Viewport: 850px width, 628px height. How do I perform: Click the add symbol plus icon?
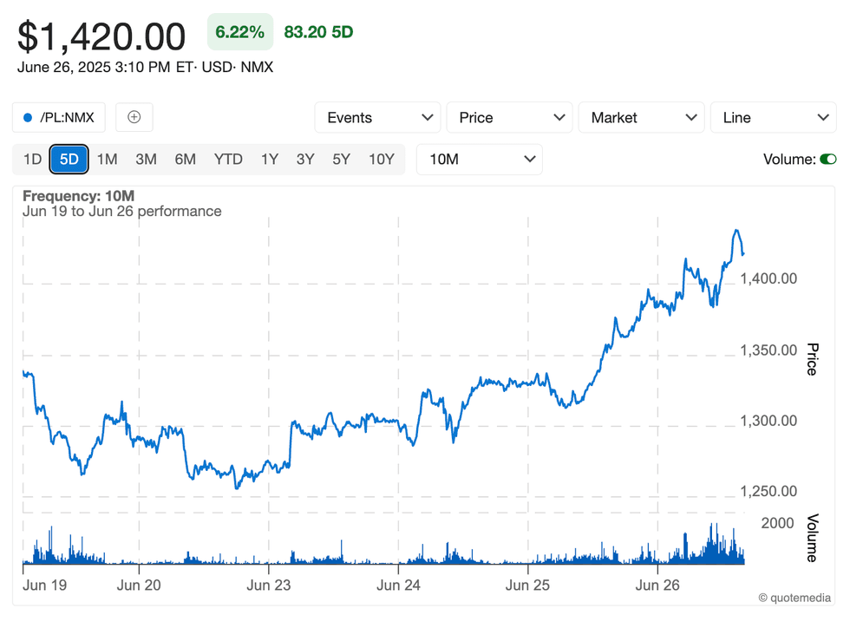point(134,117)
